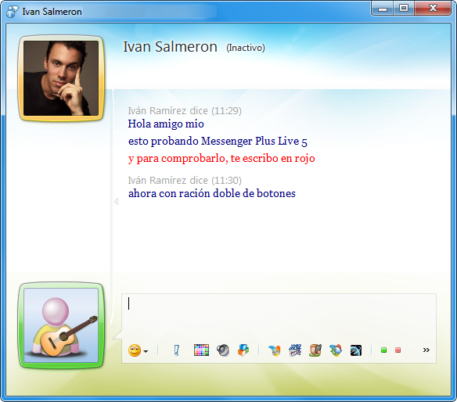Click the butterfly refresh arrow icon
The width and height of the screenshot is (457, 402).
pos(336,350)
